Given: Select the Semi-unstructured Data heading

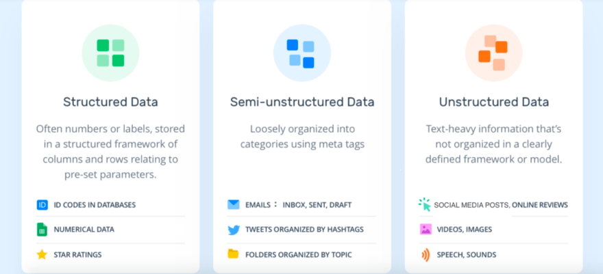Looking at the screenshot, I should 302,102.
